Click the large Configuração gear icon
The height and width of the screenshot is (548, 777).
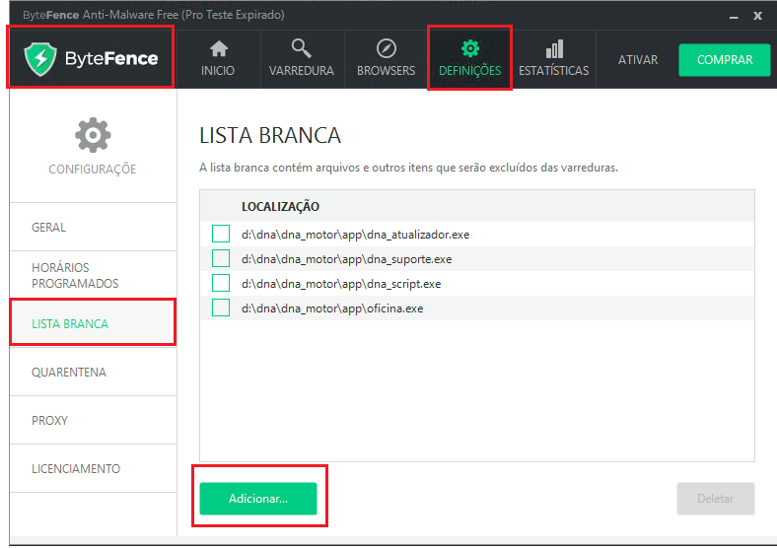coord(93,134)
